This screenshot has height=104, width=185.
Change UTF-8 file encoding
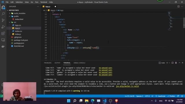(x=147, y=96)
